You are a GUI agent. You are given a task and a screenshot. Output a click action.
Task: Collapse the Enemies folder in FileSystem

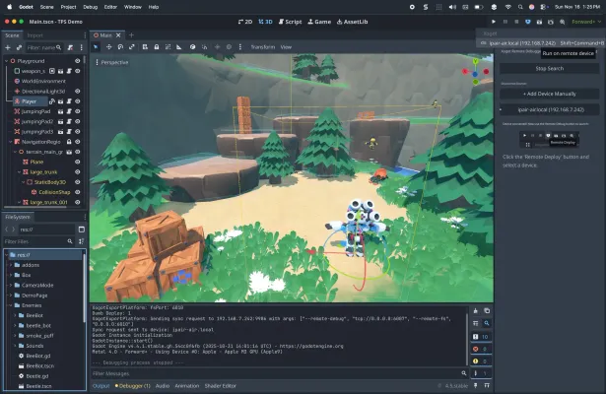(9, 305)
